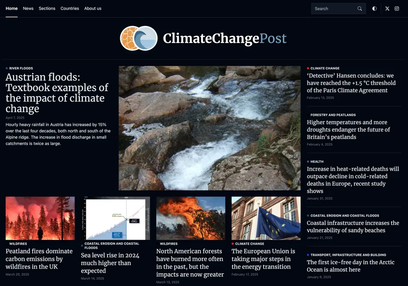Open the red forest wildfire thumbnail
This screenshot has height=286, width=408.
(x=40, y=218)
